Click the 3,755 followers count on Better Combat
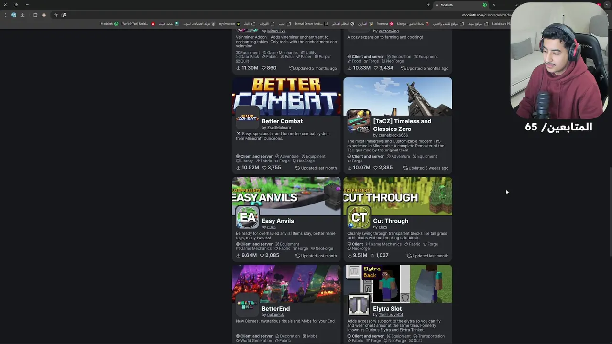The image size is (612, 344). click(x=271, y=168)
